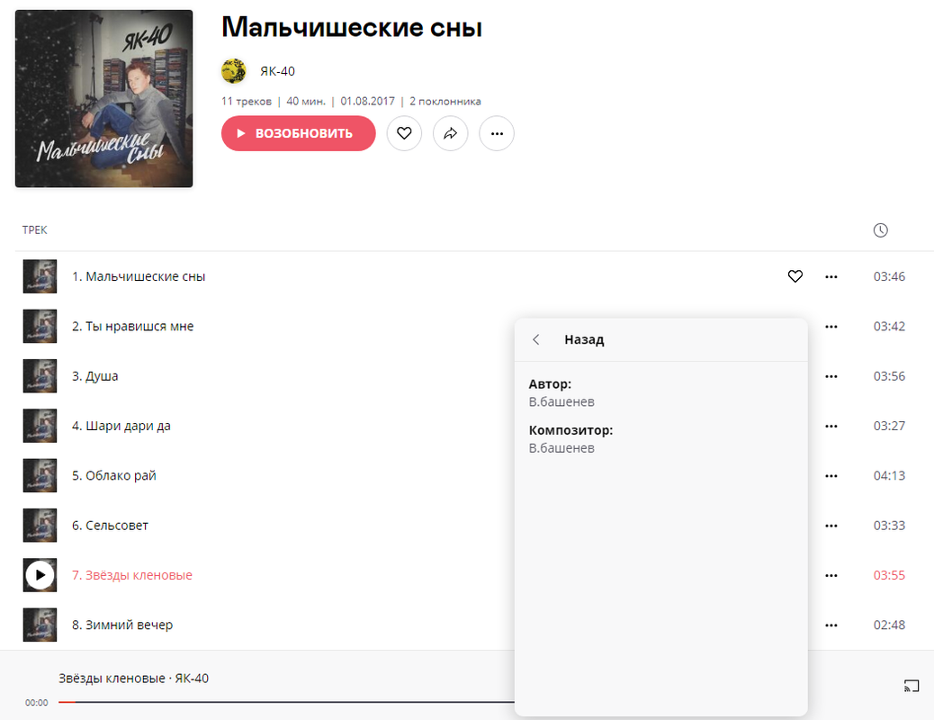
Task: Open more options for track Шари дари да
Action: 831,427
